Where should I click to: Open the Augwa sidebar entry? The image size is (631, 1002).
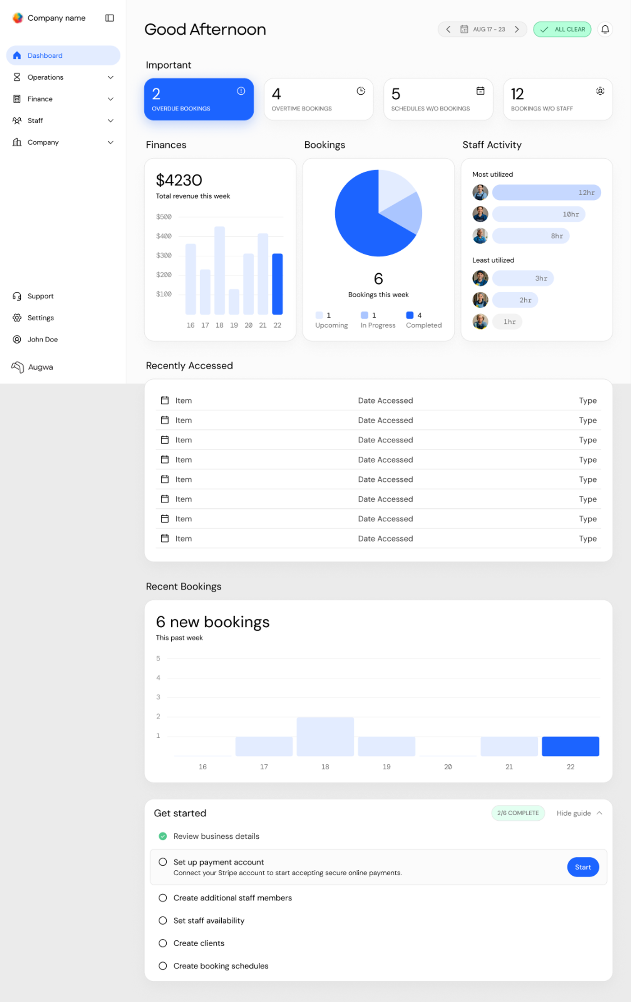coord(32,367)
